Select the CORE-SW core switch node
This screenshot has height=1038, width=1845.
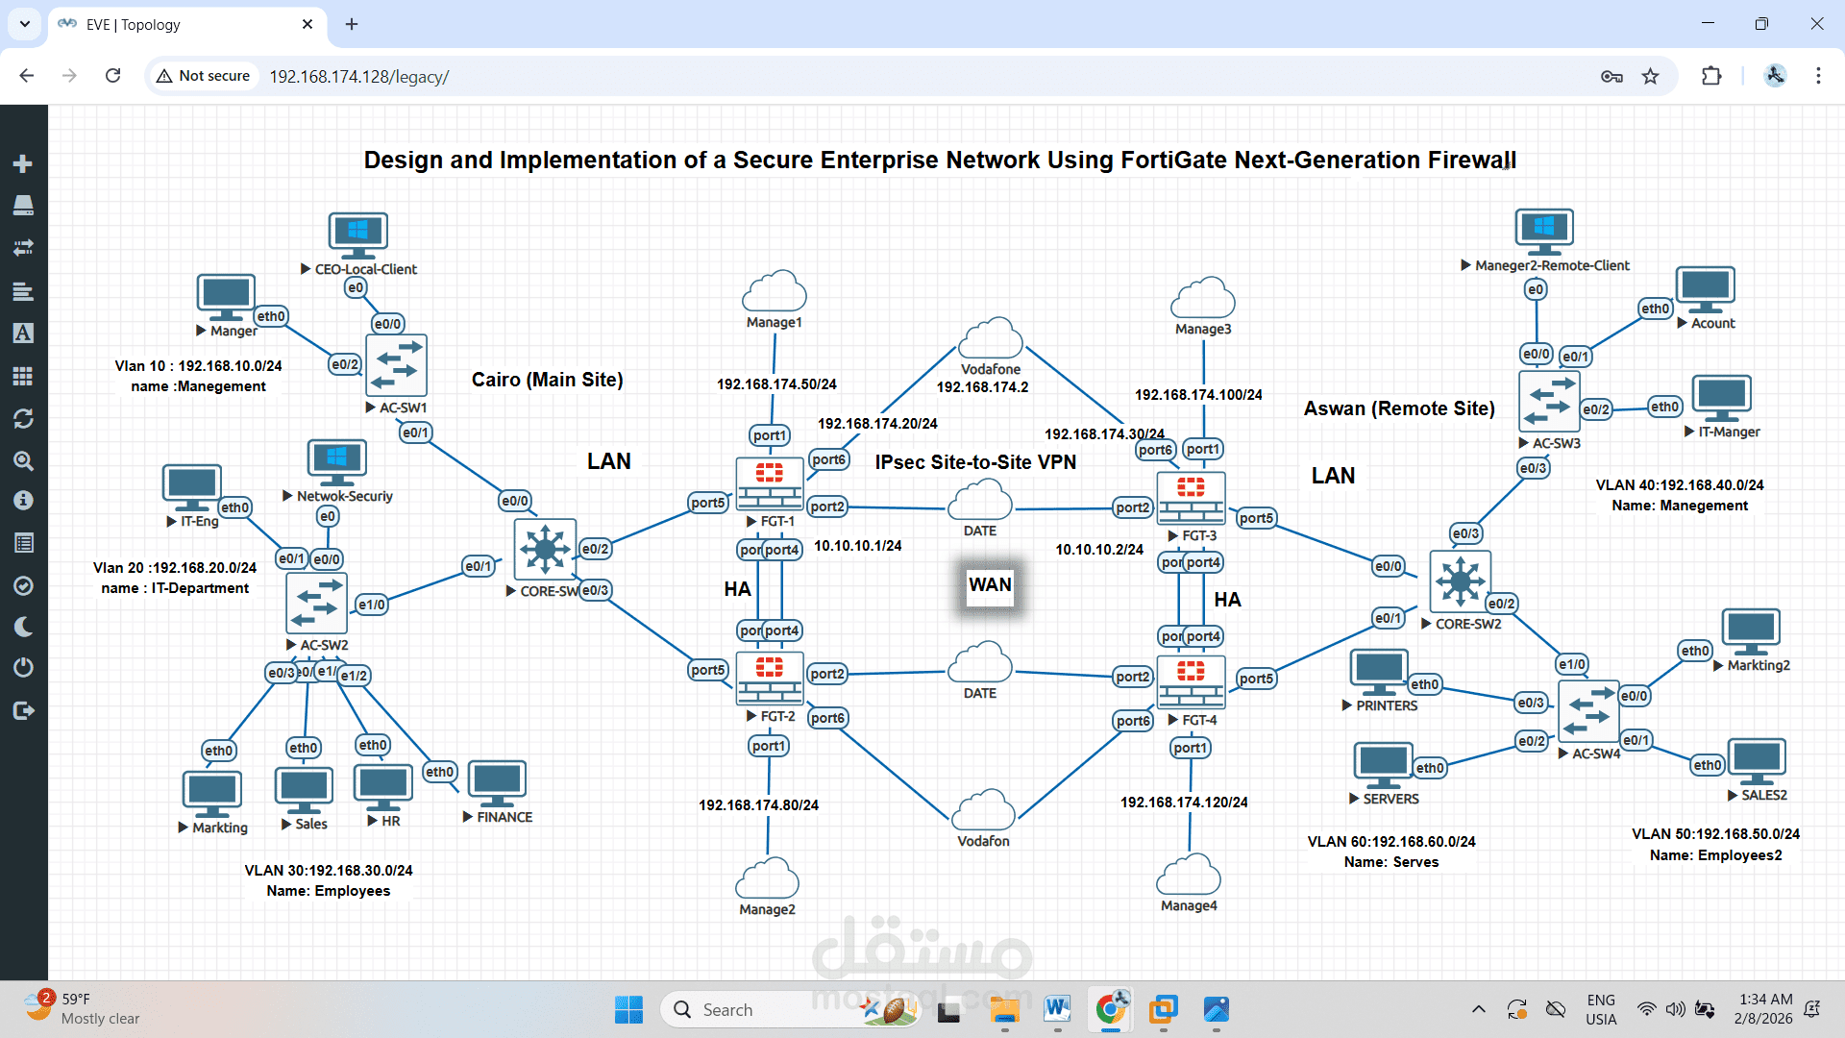tap(545, 550)
